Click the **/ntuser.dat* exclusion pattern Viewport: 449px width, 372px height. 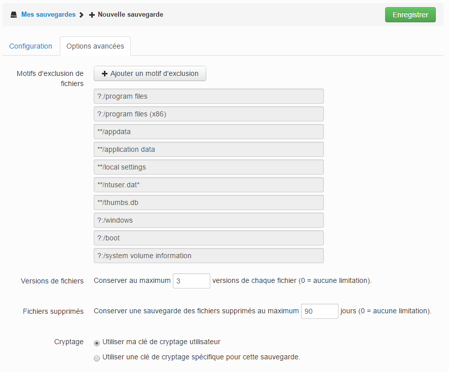(x=209, y=185)
